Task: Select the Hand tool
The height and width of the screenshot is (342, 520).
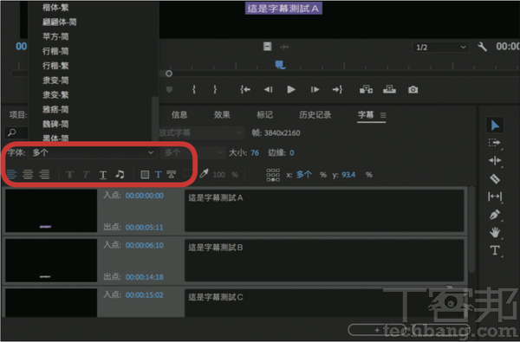Action: tap(495, 232)
